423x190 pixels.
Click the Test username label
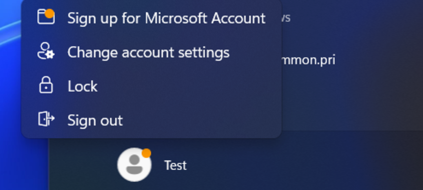[176, 165]
